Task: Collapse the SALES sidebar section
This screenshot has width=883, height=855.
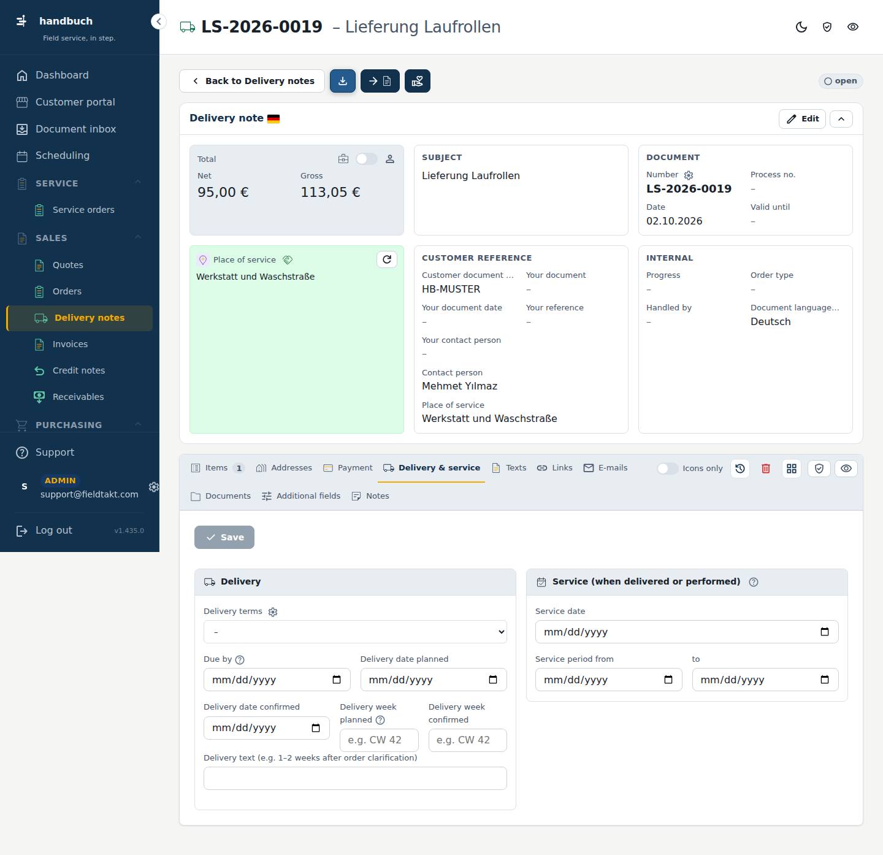Action: click(138, 238)
